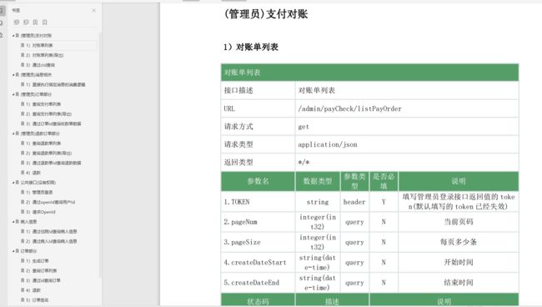Open 4) 退款 under (管理员)退款订单部分
This screenshot has height=307, width=542.
[31, 173]
